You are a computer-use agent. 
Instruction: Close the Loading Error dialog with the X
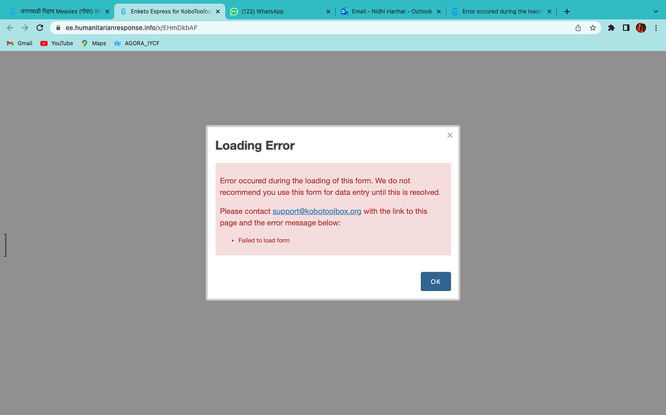[449, 135]
